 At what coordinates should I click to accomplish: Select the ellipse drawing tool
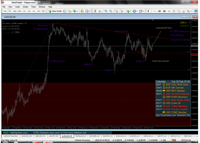164,11
